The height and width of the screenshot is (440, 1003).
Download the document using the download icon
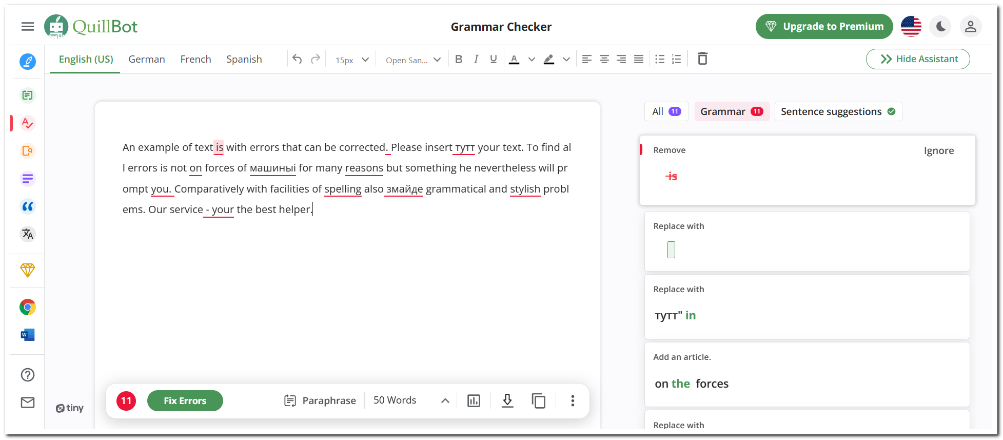coord(507,400)
